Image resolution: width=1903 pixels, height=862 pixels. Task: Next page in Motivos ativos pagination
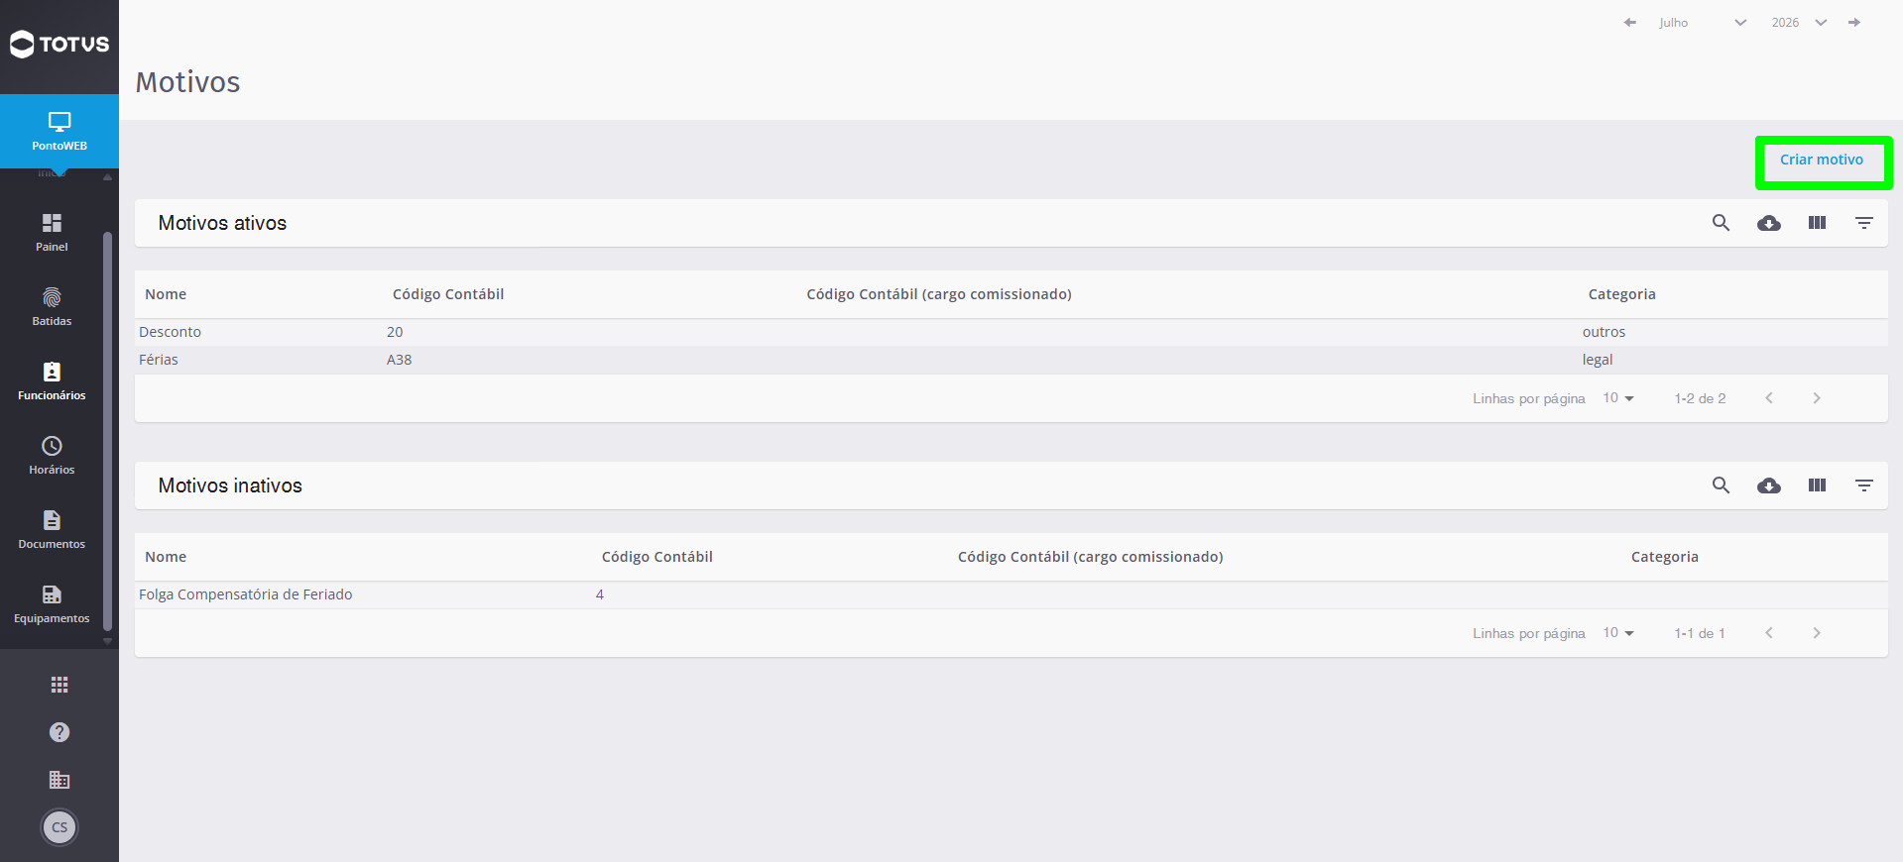[1817, 398]
